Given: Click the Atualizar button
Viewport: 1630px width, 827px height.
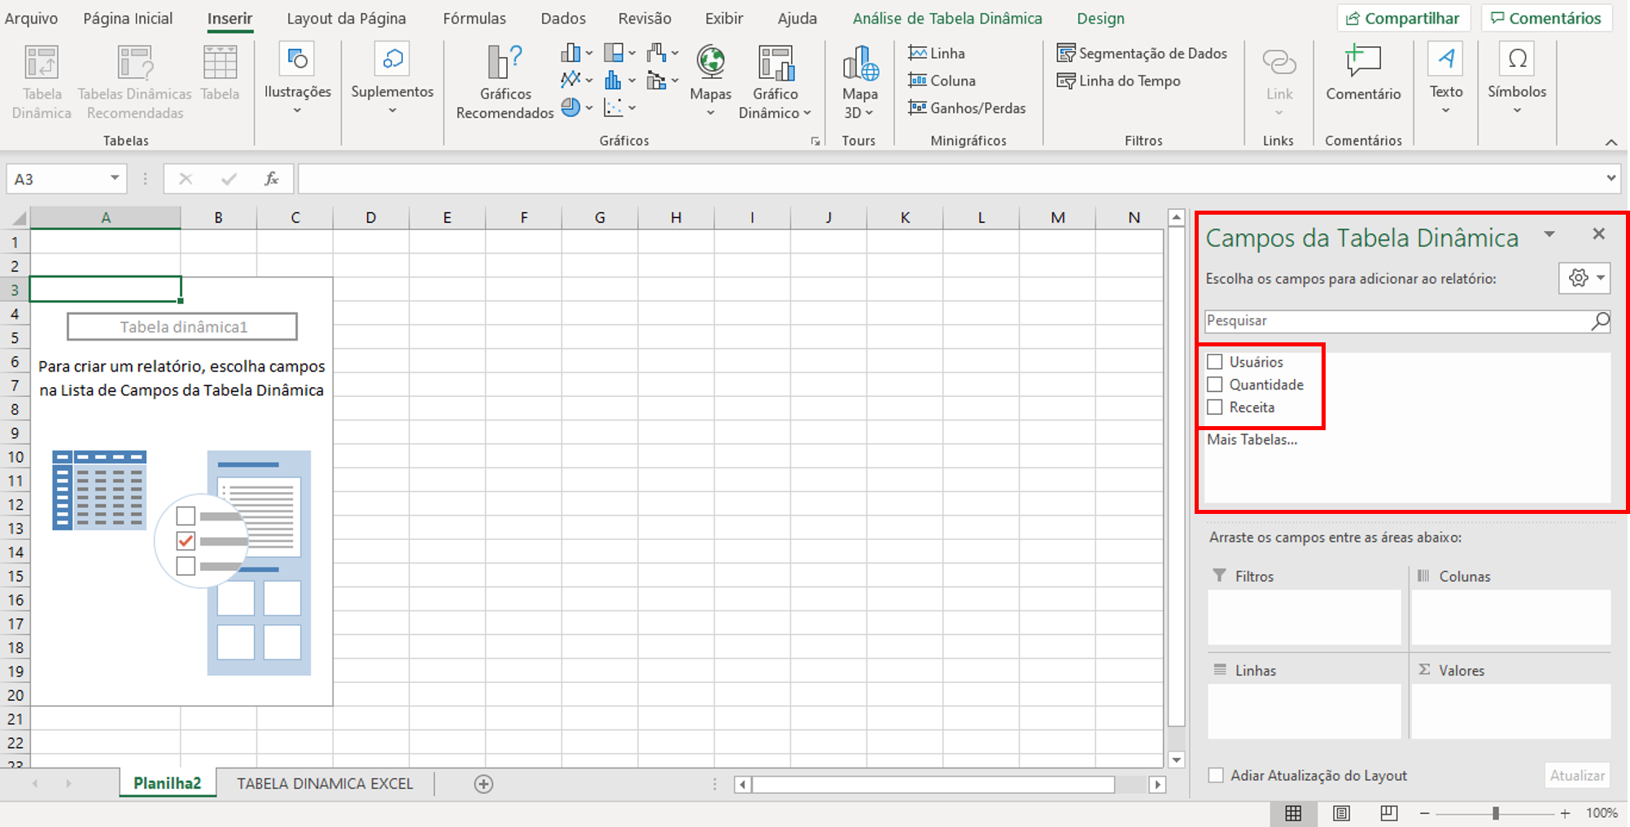Looking at the screenshot, I should click(x=1577, y=776).
